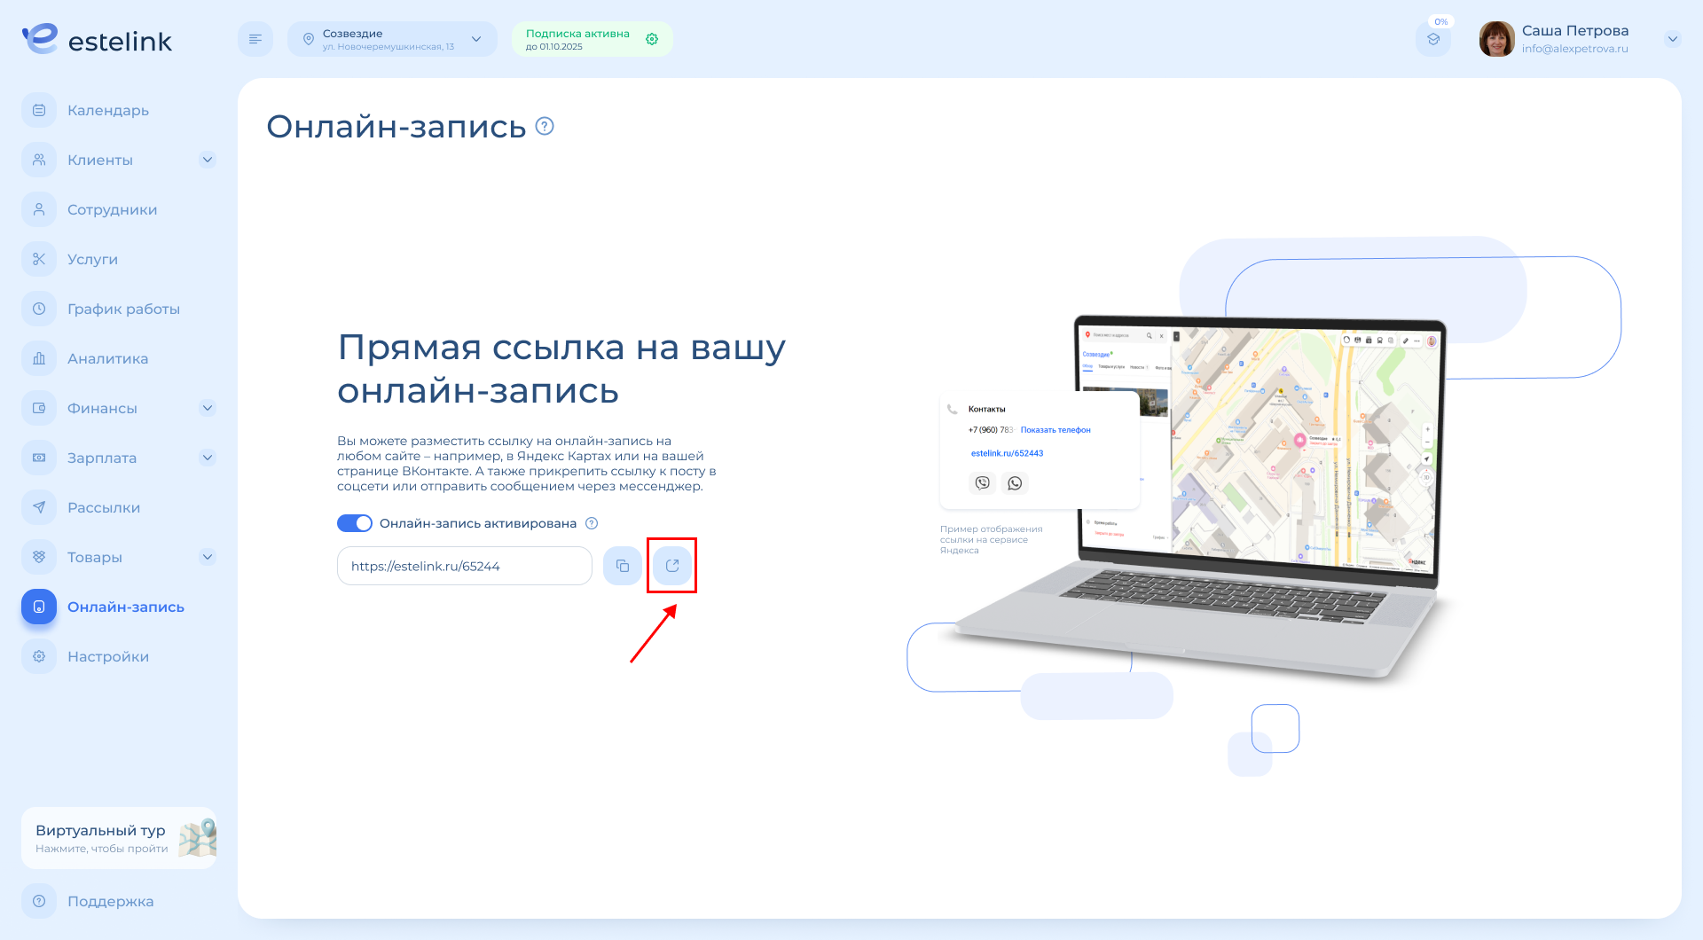The width and height of the screenshot is (1703, 940).
Task: Click subscription settings gear icon
Action: click(652, 39)
